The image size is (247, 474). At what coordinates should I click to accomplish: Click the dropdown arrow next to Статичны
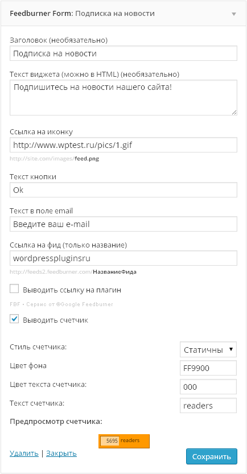click(231, 349)
